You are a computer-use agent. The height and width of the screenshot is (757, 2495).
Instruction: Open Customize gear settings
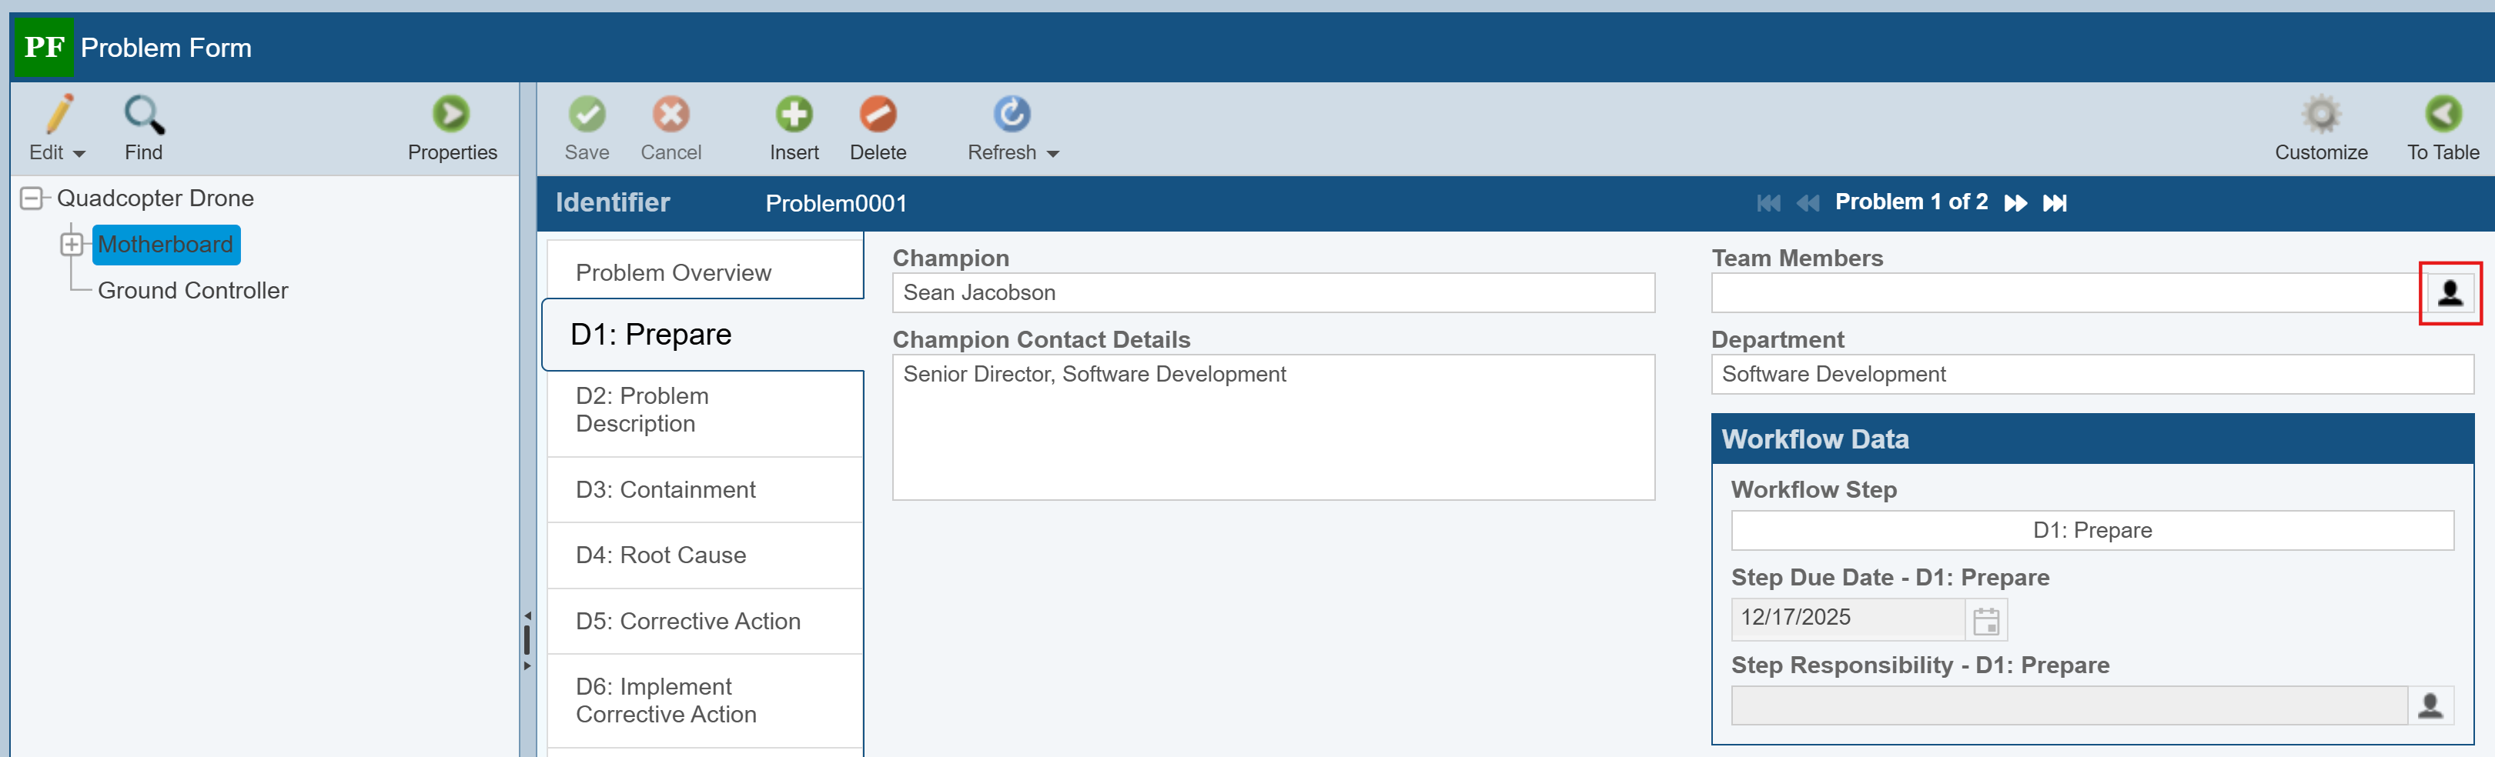pos(2319,115)
